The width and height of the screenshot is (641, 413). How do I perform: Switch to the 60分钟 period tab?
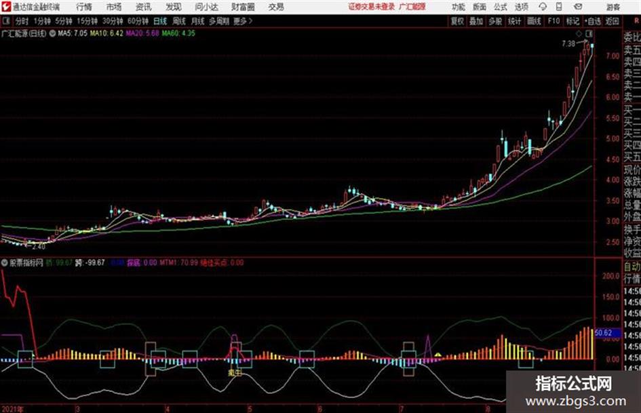tap(138, 21)
